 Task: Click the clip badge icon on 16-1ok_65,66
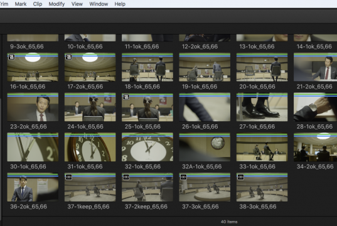coord(11,57)
